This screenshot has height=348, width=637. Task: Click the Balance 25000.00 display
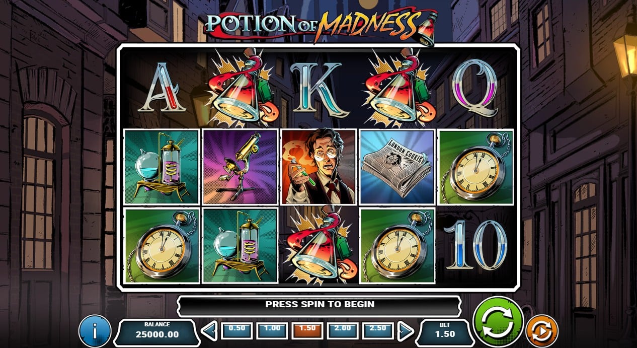point(156,331)
